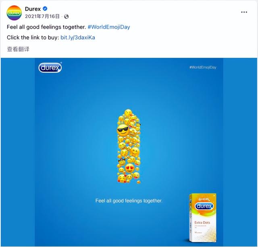
Task: Click the smiling-with-hearts emoji at cluster bottom
Action: [122, 179]
